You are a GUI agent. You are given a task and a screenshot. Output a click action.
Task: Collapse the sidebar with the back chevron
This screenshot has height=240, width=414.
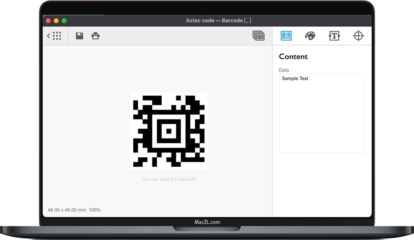(48, 36)
